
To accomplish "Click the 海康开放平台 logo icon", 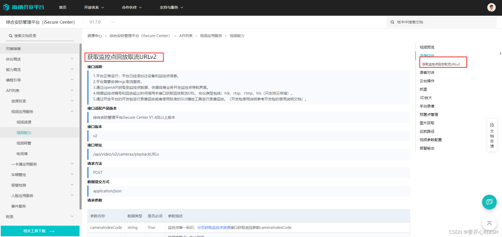I will [6, 7].
